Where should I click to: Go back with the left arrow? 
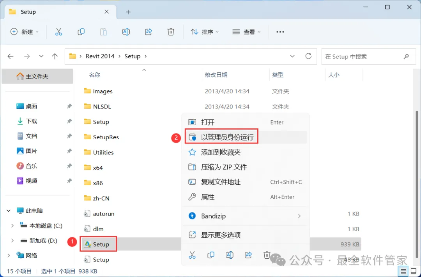click(11, 56)
